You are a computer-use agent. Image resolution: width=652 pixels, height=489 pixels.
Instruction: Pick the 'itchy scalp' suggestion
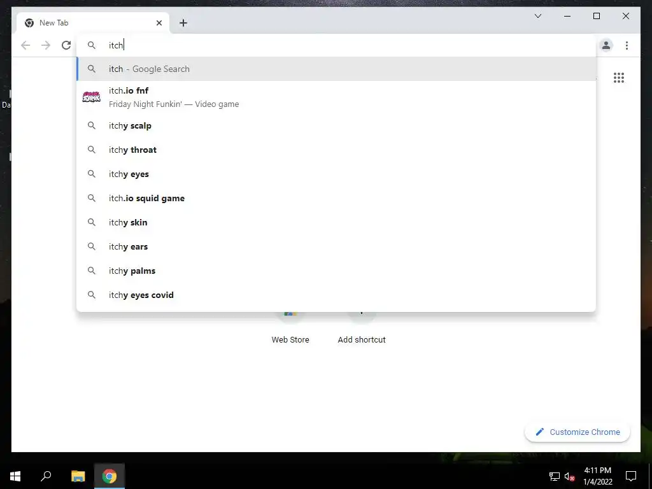[x=336, y=125]
